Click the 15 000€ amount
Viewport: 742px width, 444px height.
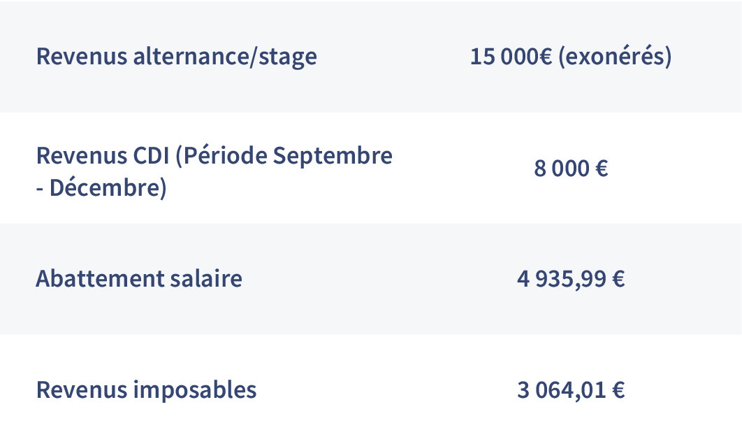tap(511, 57)
